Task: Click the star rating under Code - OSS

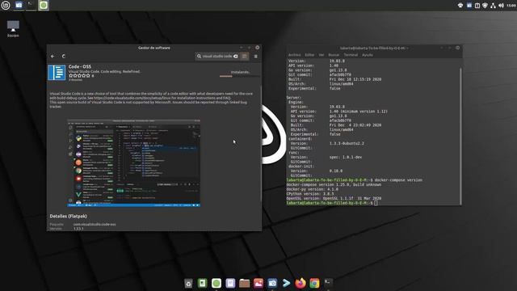Action: pos(79,75)
